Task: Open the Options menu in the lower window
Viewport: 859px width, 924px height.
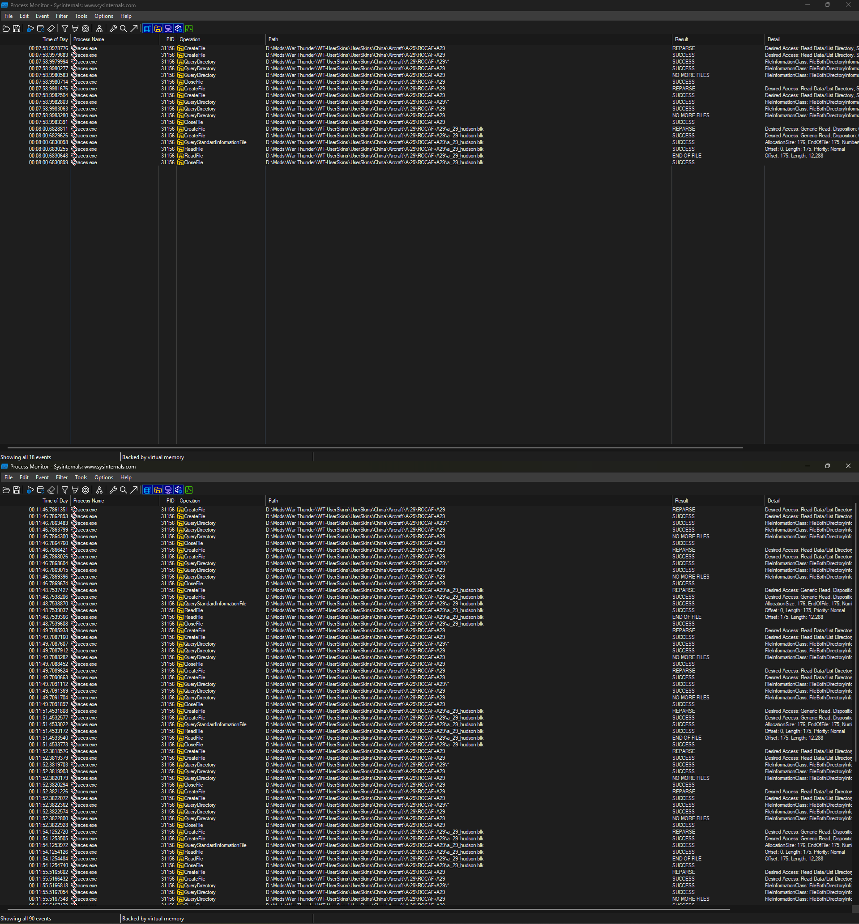Action: coord(104,477)
